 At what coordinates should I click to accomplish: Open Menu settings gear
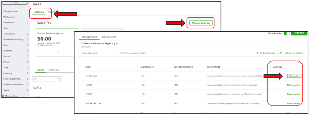[x=3, y=96]
